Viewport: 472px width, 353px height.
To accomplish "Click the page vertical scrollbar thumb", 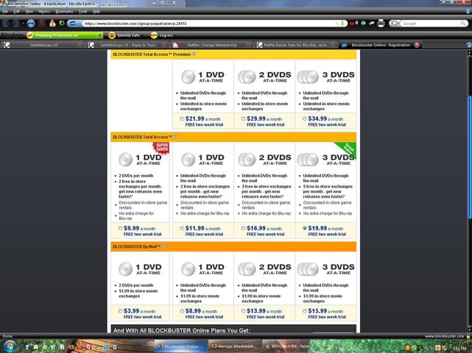I will coord(469,157).
